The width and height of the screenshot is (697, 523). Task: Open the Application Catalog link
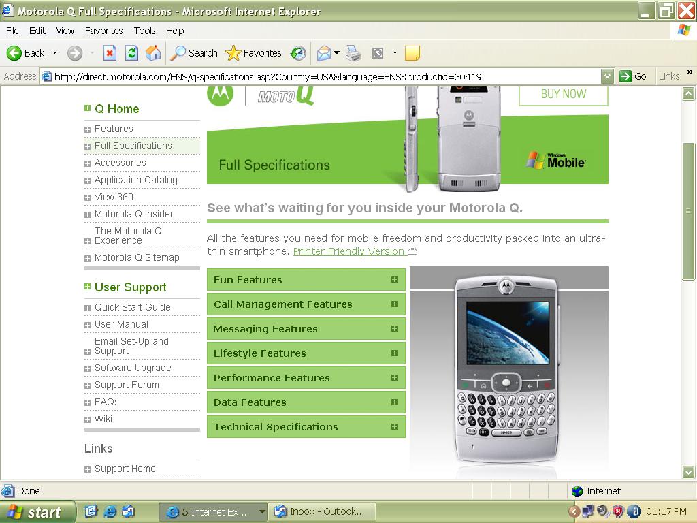point(135,180)
